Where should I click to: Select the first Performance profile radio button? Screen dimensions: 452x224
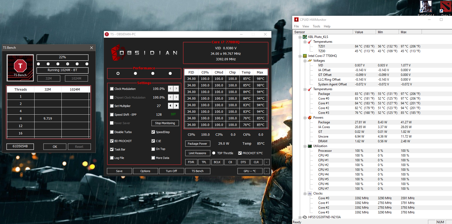[118, 73]
